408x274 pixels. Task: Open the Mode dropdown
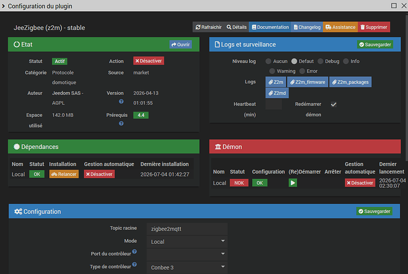pyautogui.click(x=187, y=242)
